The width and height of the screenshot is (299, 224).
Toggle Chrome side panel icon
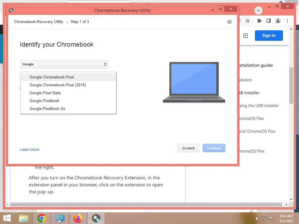269,21
